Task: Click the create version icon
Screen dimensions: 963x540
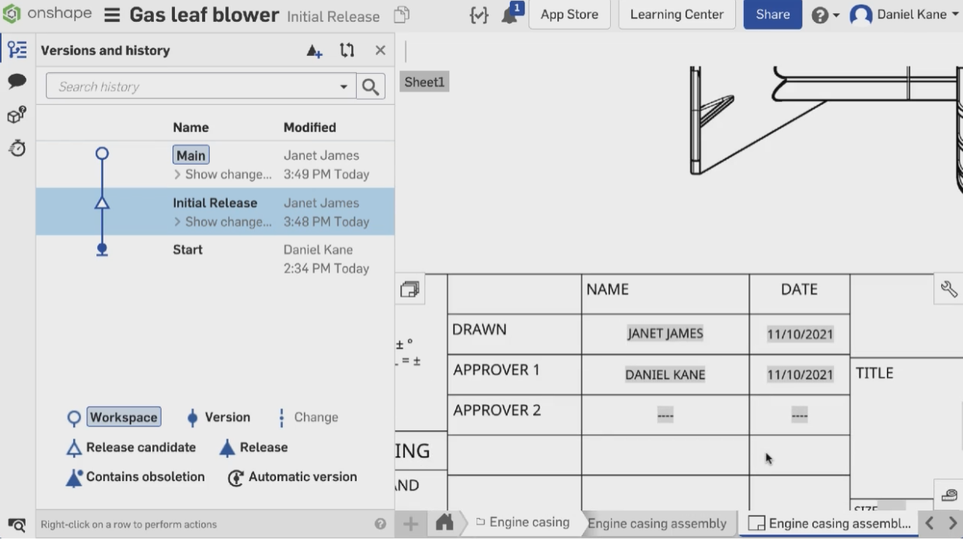Action: coord(314,51)
